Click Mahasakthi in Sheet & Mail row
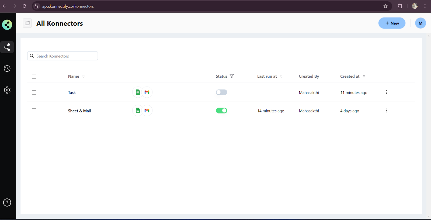Screen dimensions: 431x220 click(309, 111)
